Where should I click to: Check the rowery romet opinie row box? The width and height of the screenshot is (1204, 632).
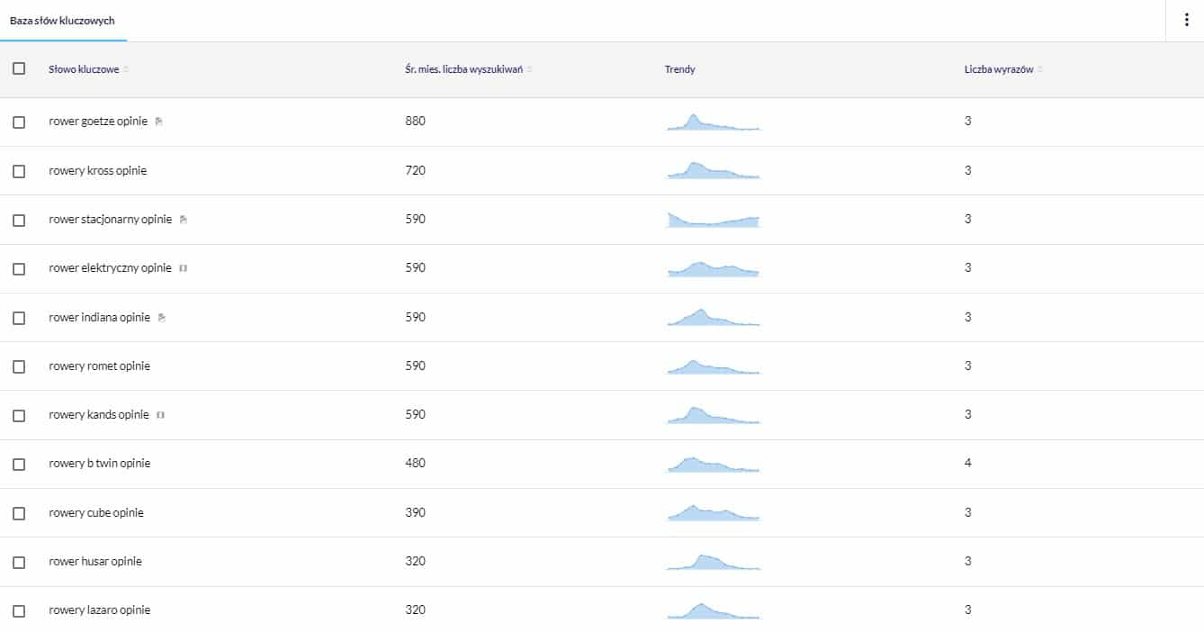pyautogui.click(x=19, y=366)
